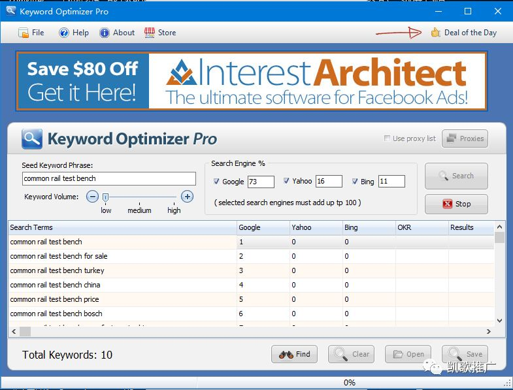Viewport: 513px width, 390px height.
Task: Click the Seed Keyword Phrase text field
Action: click(108, 178)
